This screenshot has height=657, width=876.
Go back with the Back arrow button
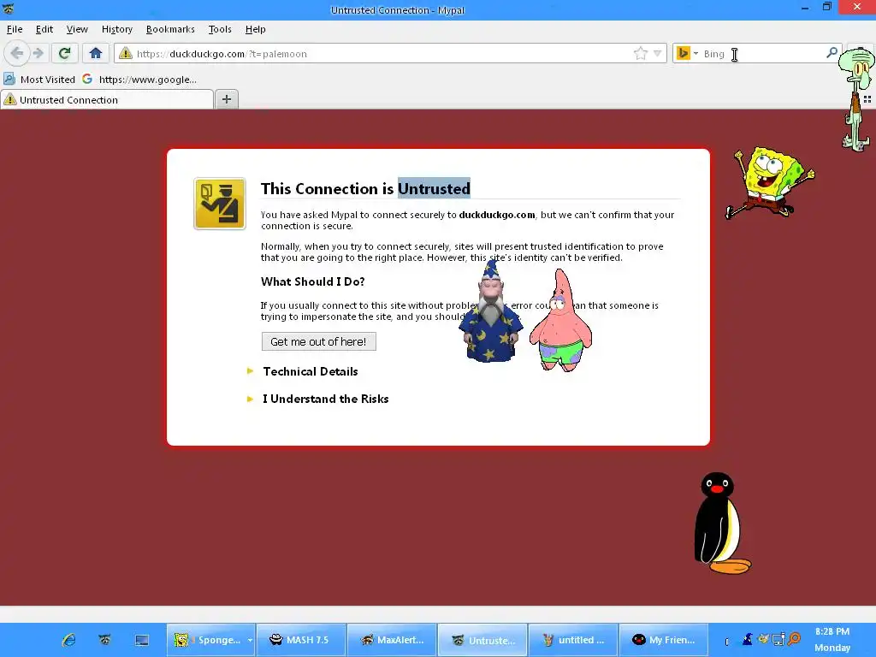click(x=17, y=53)
